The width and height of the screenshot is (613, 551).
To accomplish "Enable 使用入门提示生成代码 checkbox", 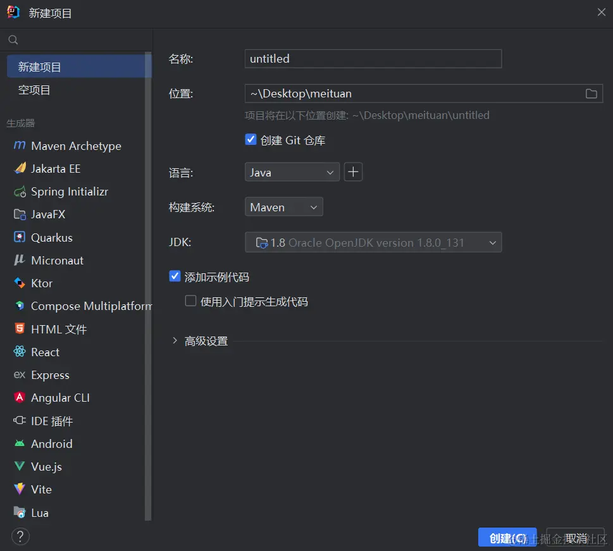I will pos(191,300).
